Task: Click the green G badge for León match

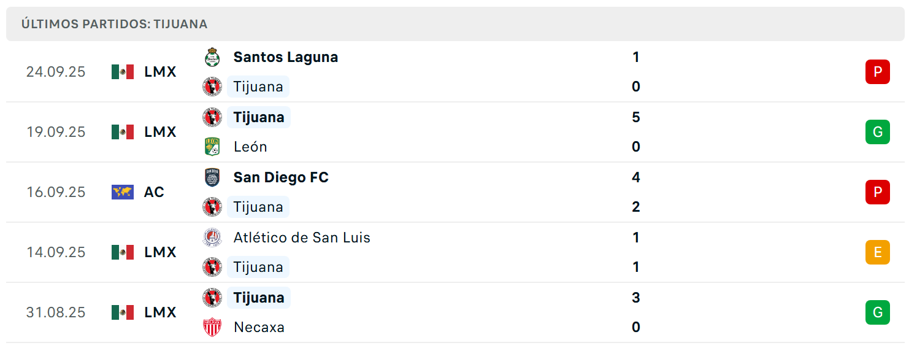Action: 878,132
